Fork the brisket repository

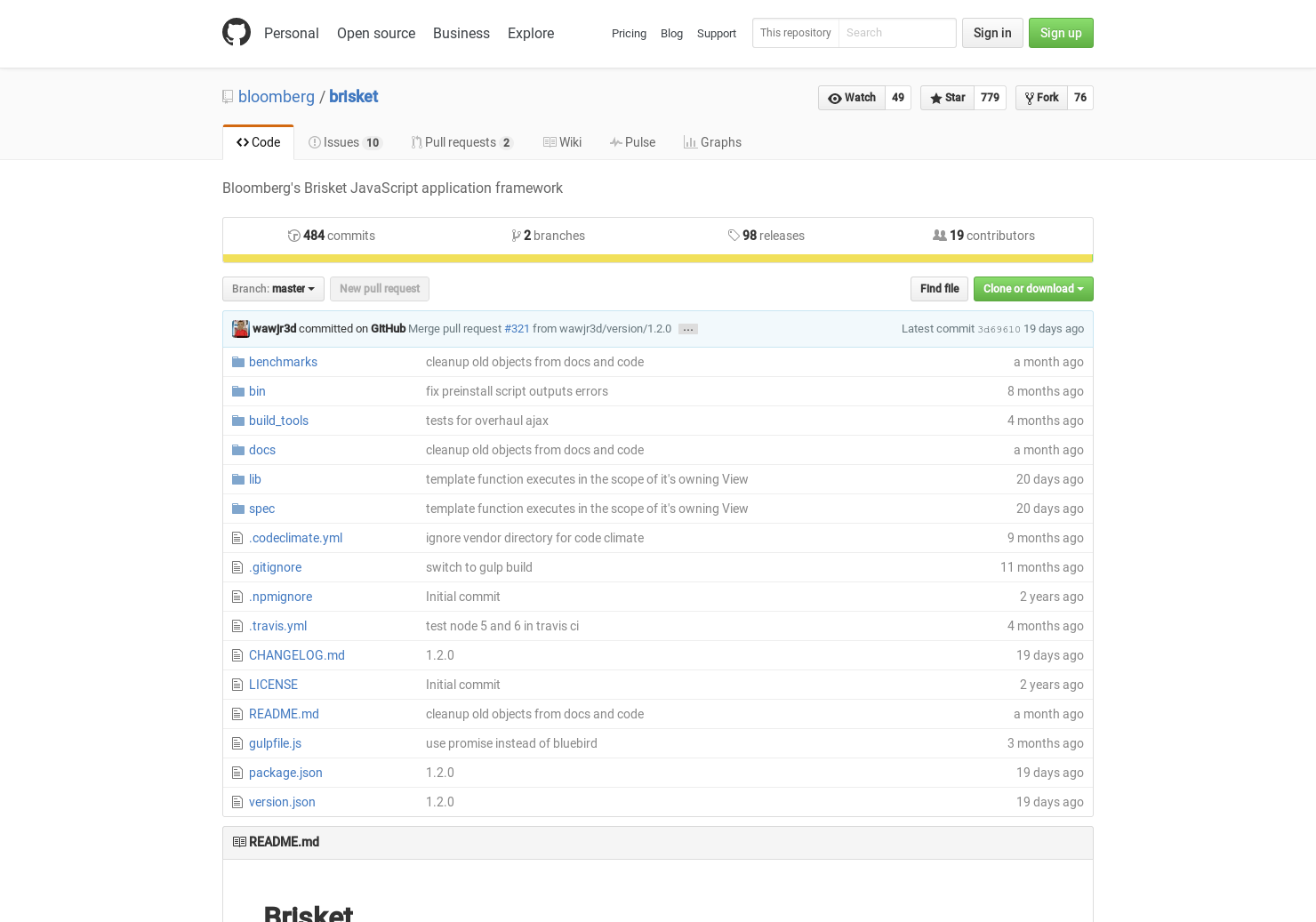(x=1041, y=98)
